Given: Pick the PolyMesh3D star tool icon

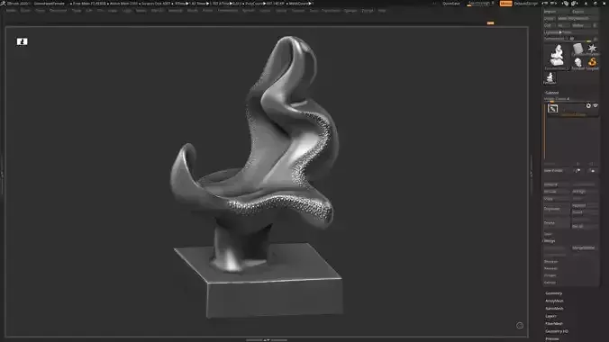Looking at the screenshot, I should pos(592,49).
